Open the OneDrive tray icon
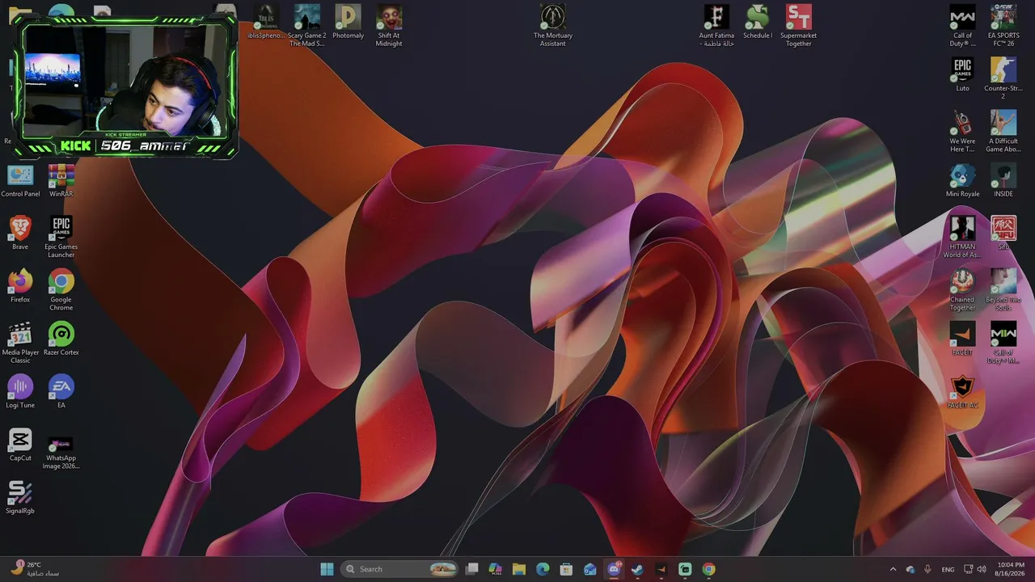Screen dimensions: 1035x582 (x=910, y=569)
